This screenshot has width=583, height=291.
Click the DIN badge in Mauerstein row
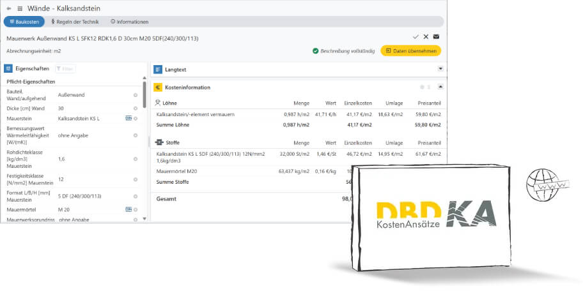coord(128,118)
